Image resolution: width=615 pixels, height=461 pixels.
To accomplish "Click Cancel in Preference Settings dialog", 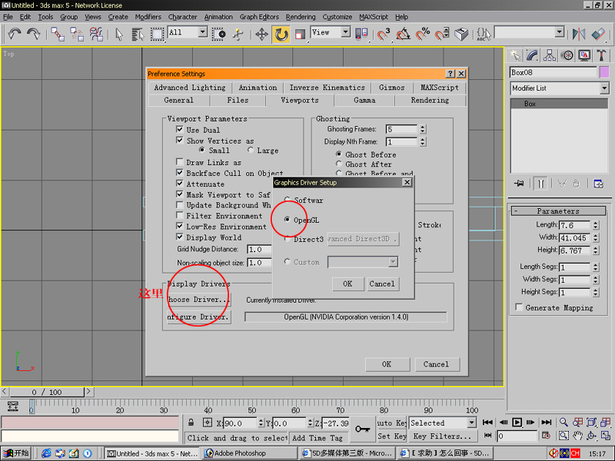I will 436,364.
